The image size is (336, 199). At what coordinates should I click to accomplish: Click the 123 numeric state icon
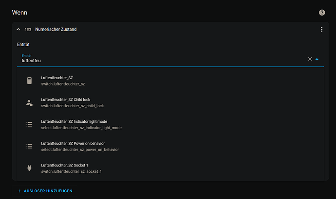(28, 30)
